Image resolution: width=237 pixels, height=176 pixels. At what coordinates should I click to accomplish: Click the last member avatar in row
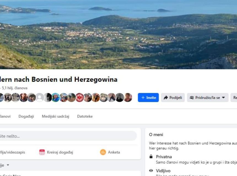pos(128,97)
